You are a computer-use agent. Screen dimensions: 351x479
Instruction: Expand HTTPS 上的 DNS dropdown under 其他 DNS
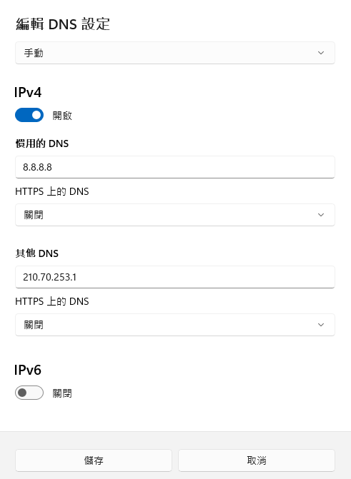click(x=175, y=325)
